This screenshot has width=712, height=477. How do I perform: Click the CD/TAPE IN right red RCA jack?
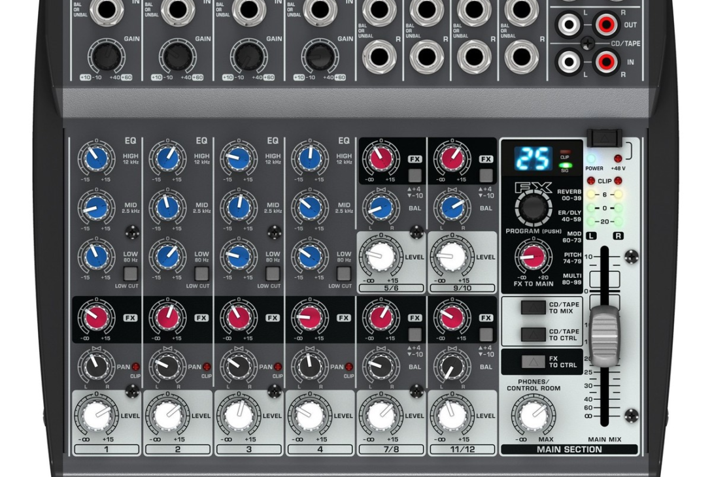[x=607, y=61]
